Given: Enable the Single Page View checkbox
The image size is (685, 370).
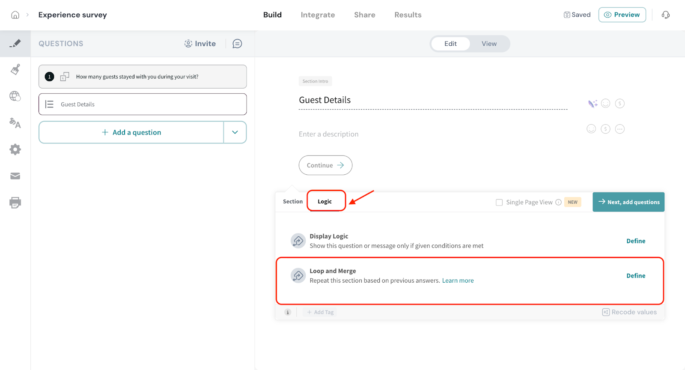Looking at the screenshot, I should 499,202.
